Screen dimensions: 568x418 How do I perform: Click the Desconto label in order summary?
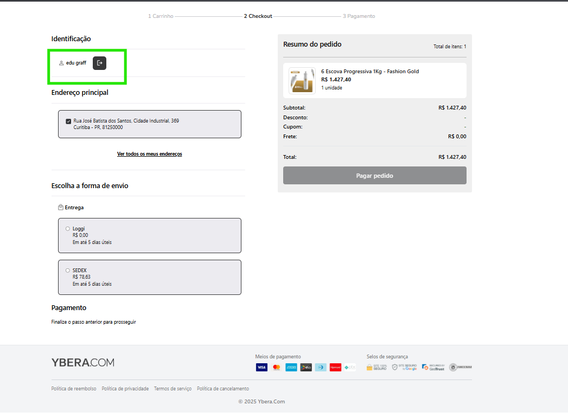296,118
